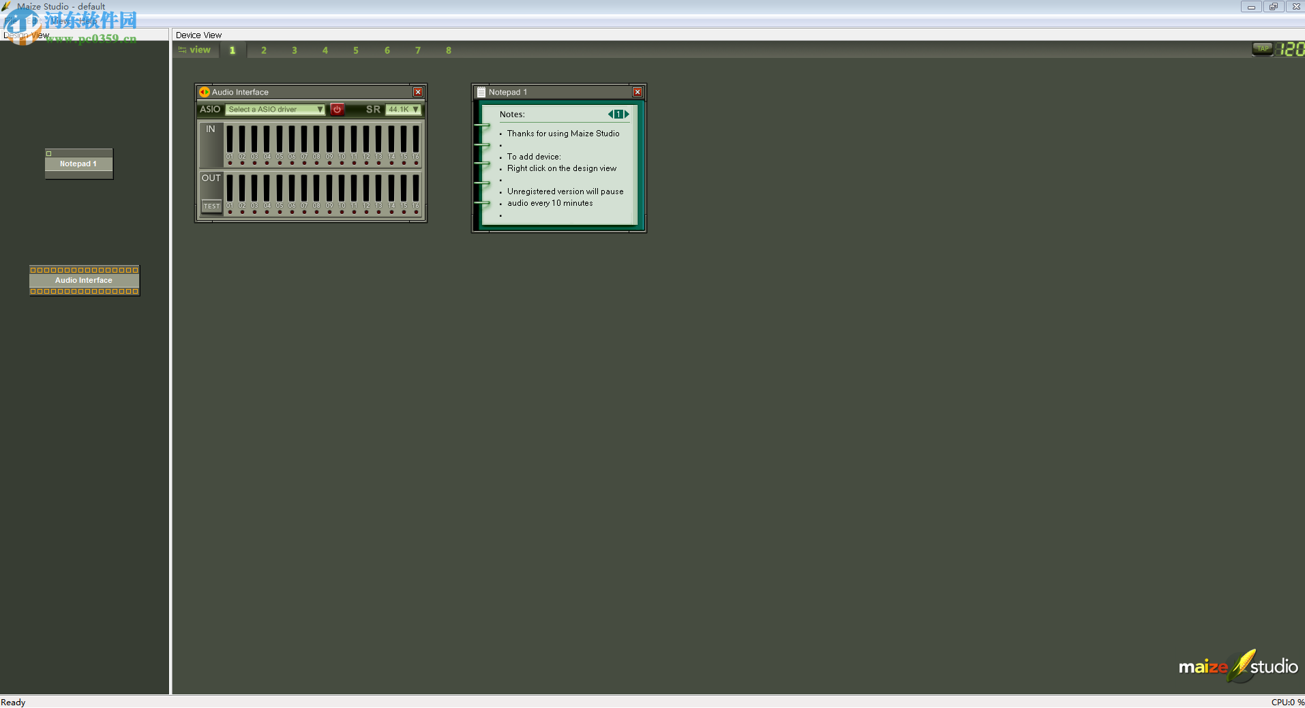Click the Maize Studio app icon in title bar

click(x=7, y=6)
